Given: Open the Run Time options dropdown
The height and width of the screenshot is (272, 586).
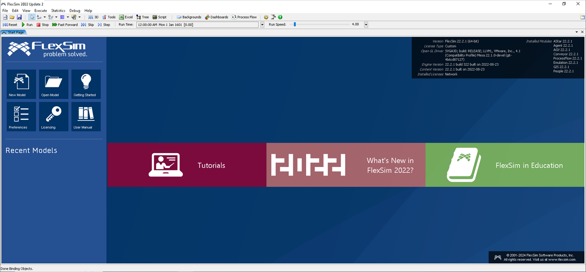Looking at the screenshot, I should (262, 25).
